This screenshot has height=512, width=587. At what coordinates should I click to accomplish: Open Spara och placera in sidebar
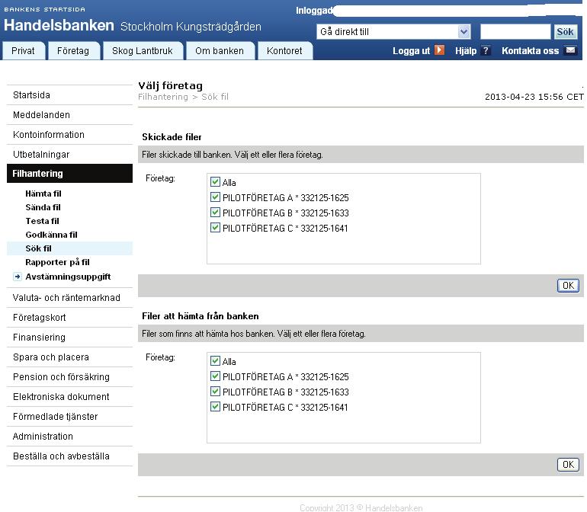pyautogui.click(x=69, y=357)
